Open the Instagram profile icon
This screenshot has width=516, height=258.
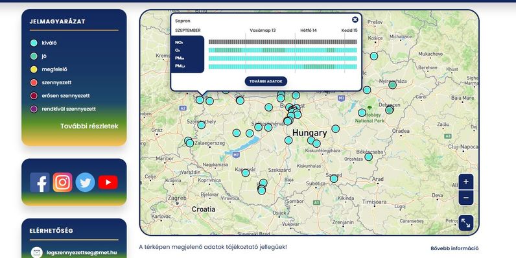tap(62, 182)
